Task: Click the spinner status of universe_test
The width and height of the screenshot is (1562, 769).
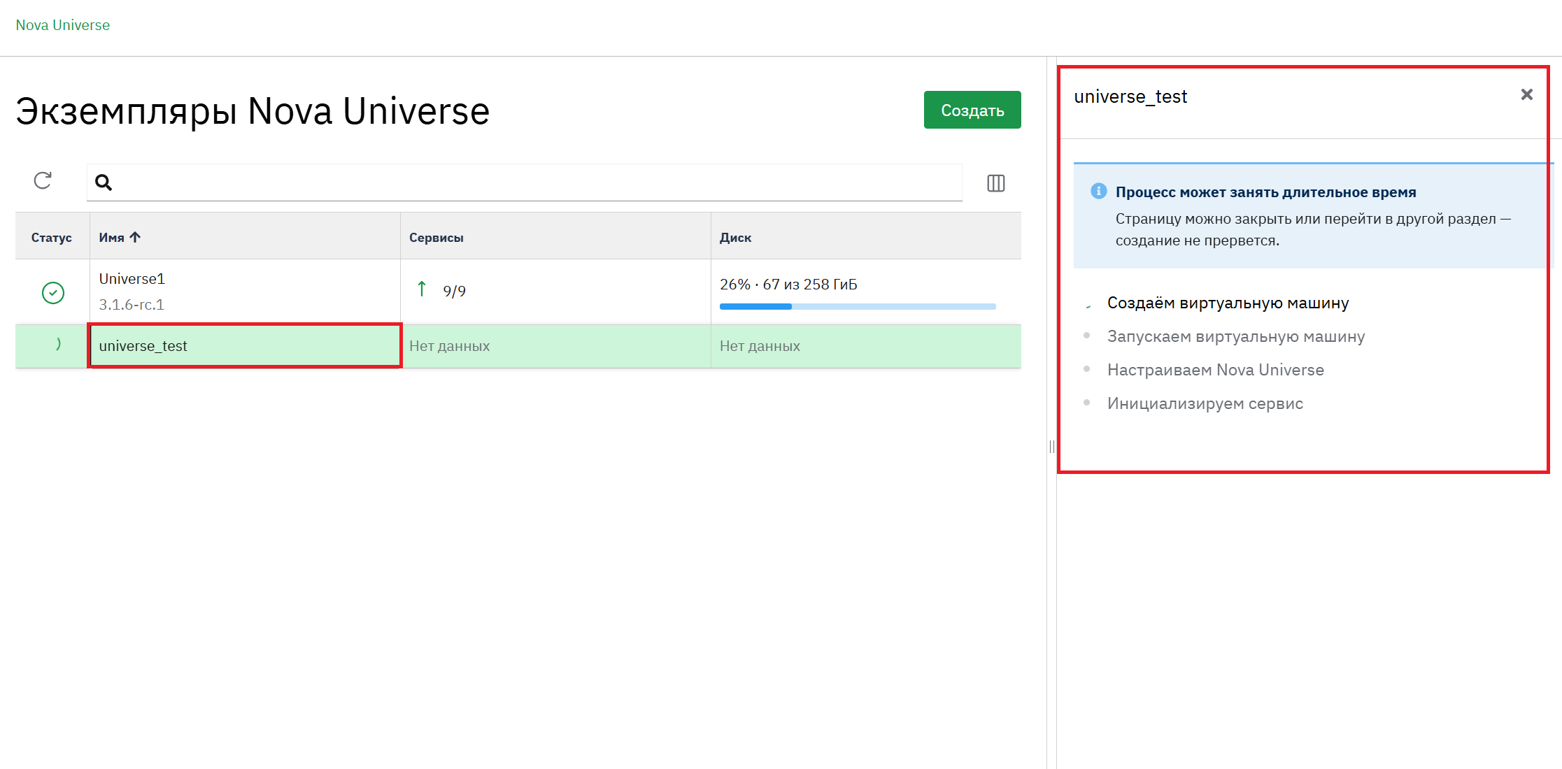Action: tap(57, 344)
